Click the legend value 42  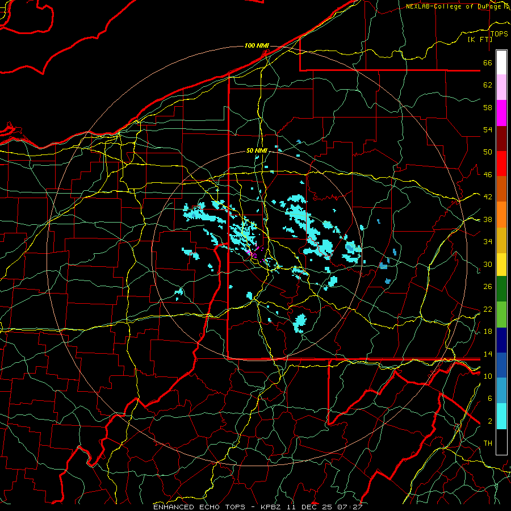(488, 196)
